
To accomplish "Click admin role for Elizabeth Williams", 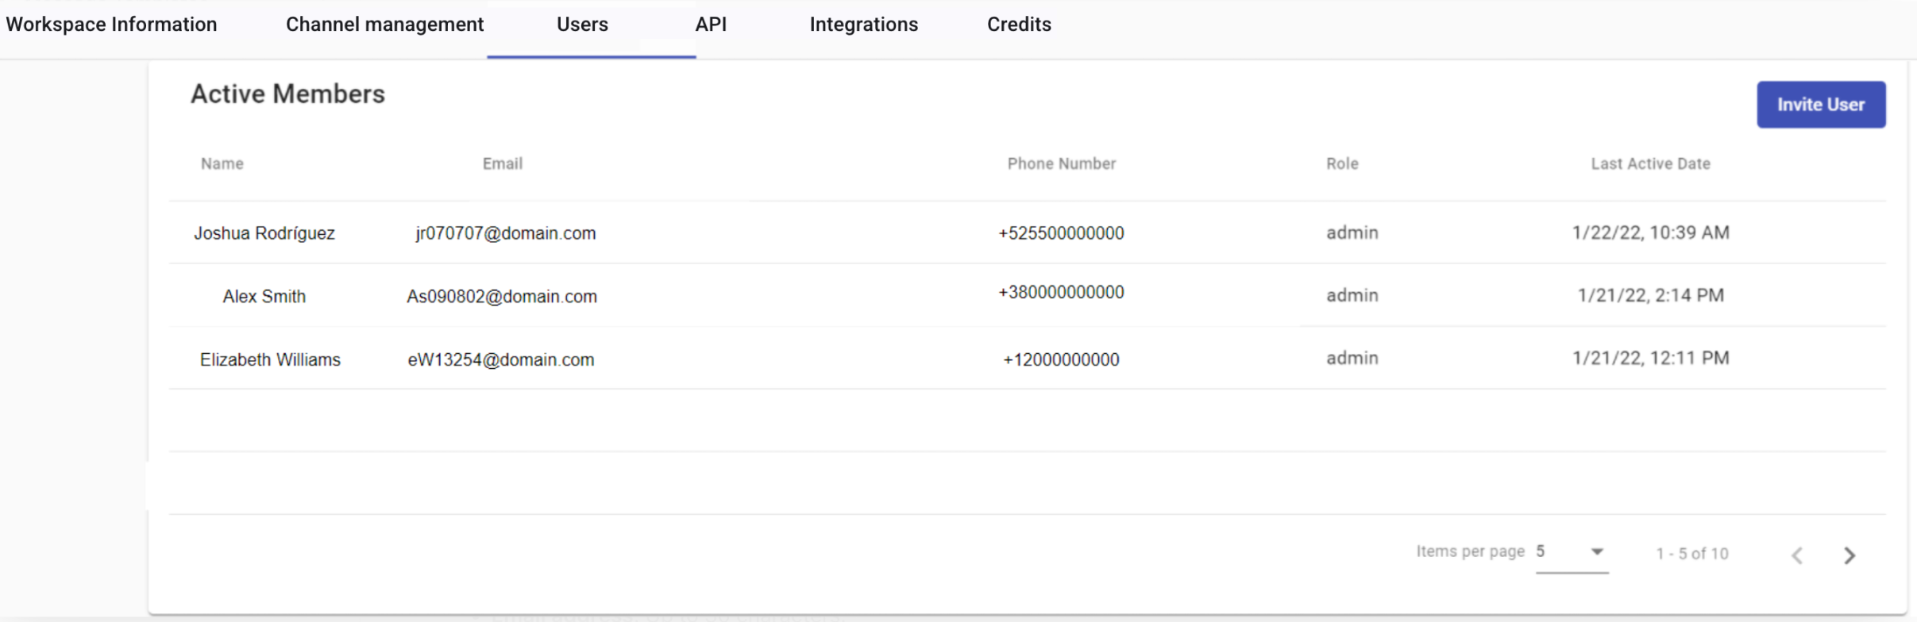I will [x=1352, y=358].
